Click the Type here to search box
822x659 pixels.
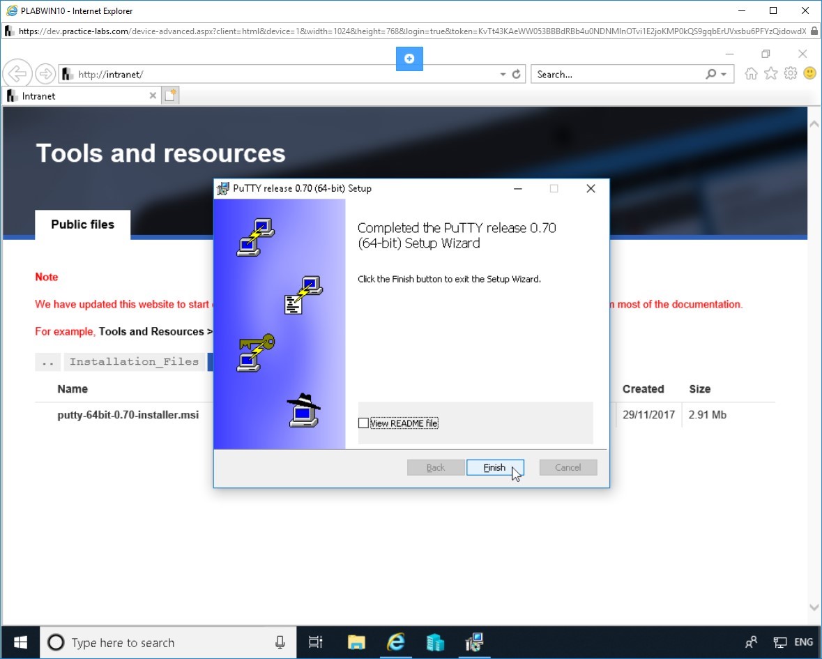(168, 643)
